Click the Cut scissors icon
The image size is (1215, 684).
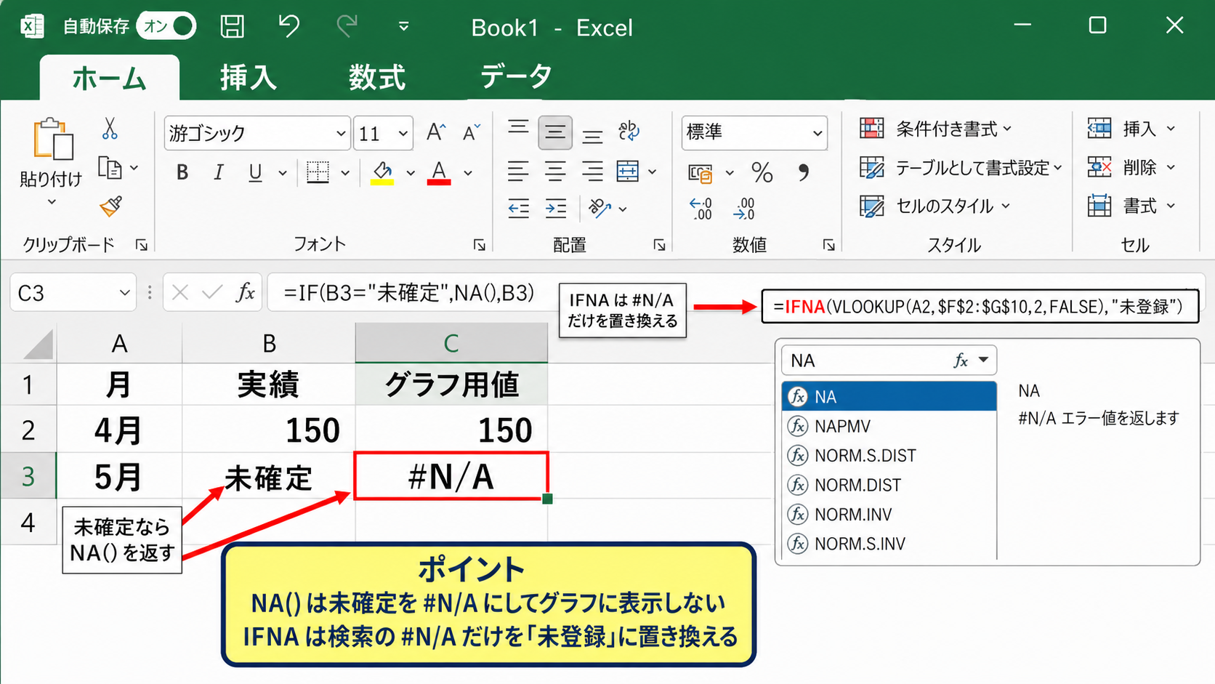coord(110,129)
